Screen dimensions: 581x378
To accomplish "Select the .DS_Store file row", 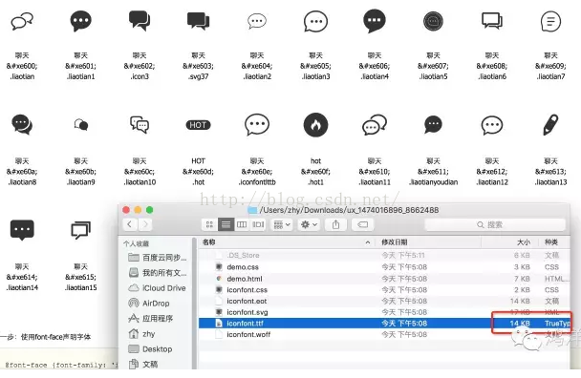I will pos(384,256).
